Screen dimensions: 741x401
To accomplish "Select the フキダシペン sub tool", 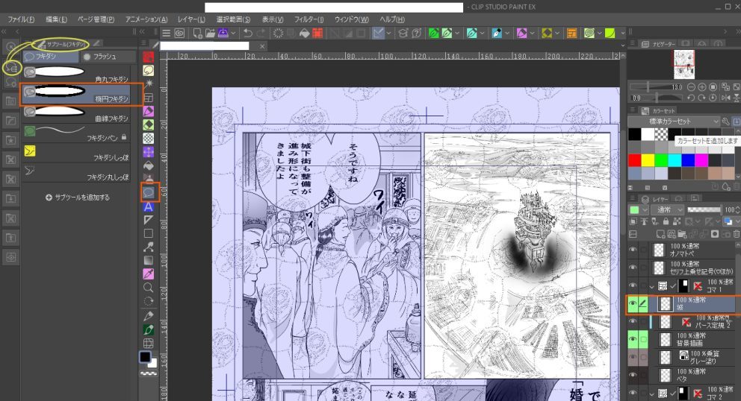I will (77, 133).
